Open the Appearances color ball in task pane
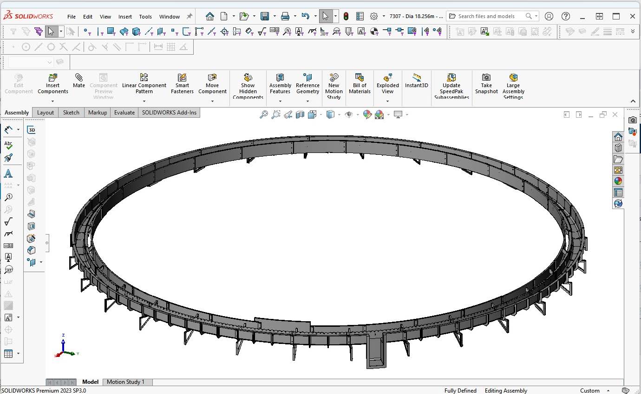The width and height of the screenshot is (641, 394). coord(618,181)
